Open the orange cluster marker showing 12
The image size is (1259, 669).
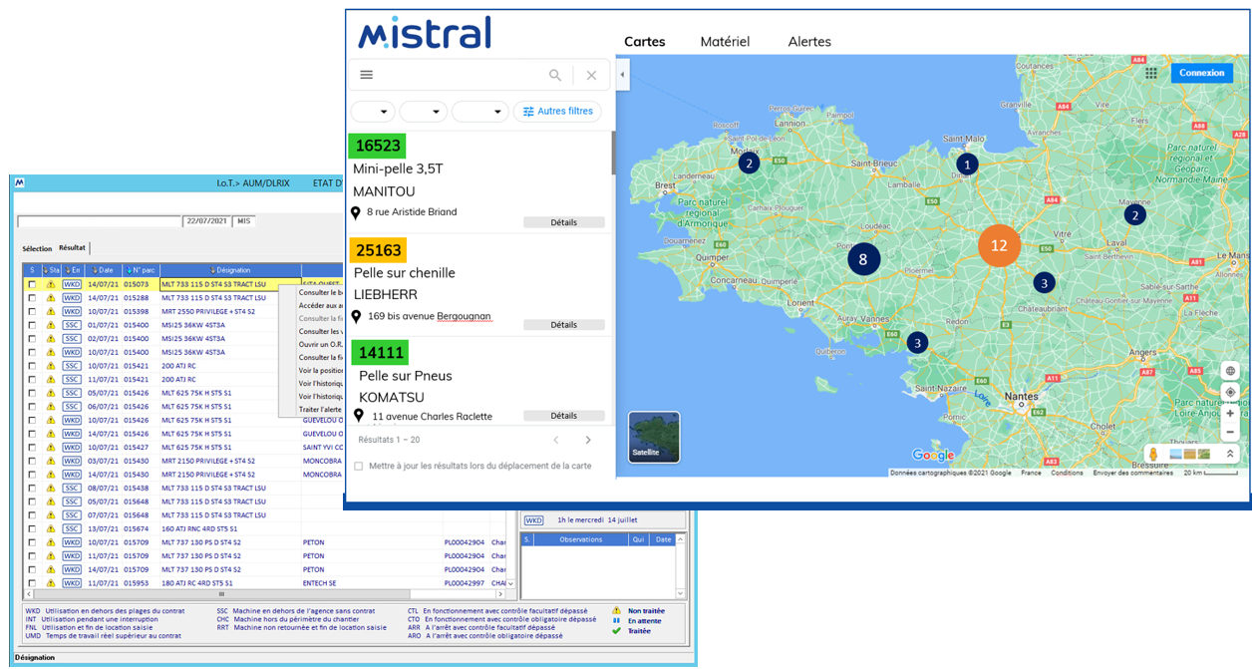coord(999,245)
